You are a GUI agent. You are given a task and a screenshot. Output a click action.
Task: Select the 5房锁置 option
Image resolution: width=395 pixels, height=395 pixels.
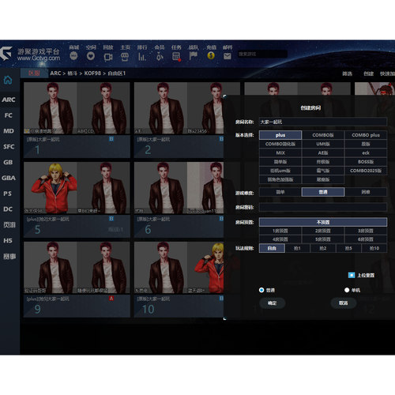click(x=323, y=239)
